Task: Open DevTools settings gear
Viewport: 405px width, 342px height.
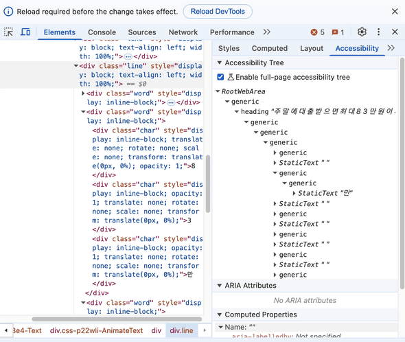Action: [x=362, y=32]
